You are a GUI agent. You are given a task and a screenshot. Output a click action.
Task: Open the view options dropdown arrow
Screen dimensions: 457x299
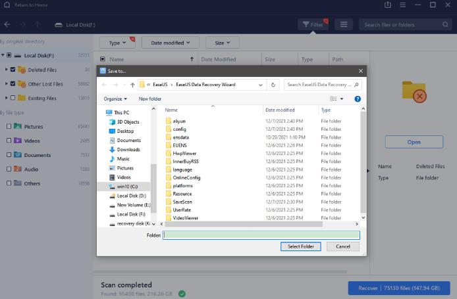[342, 99]
